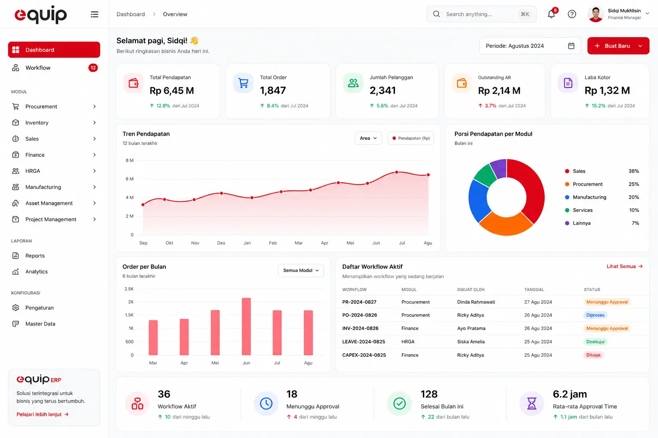Click the Selesai Bulan Ini checkmark icon
Screen dimensions: 658x438
coord(399,403)
